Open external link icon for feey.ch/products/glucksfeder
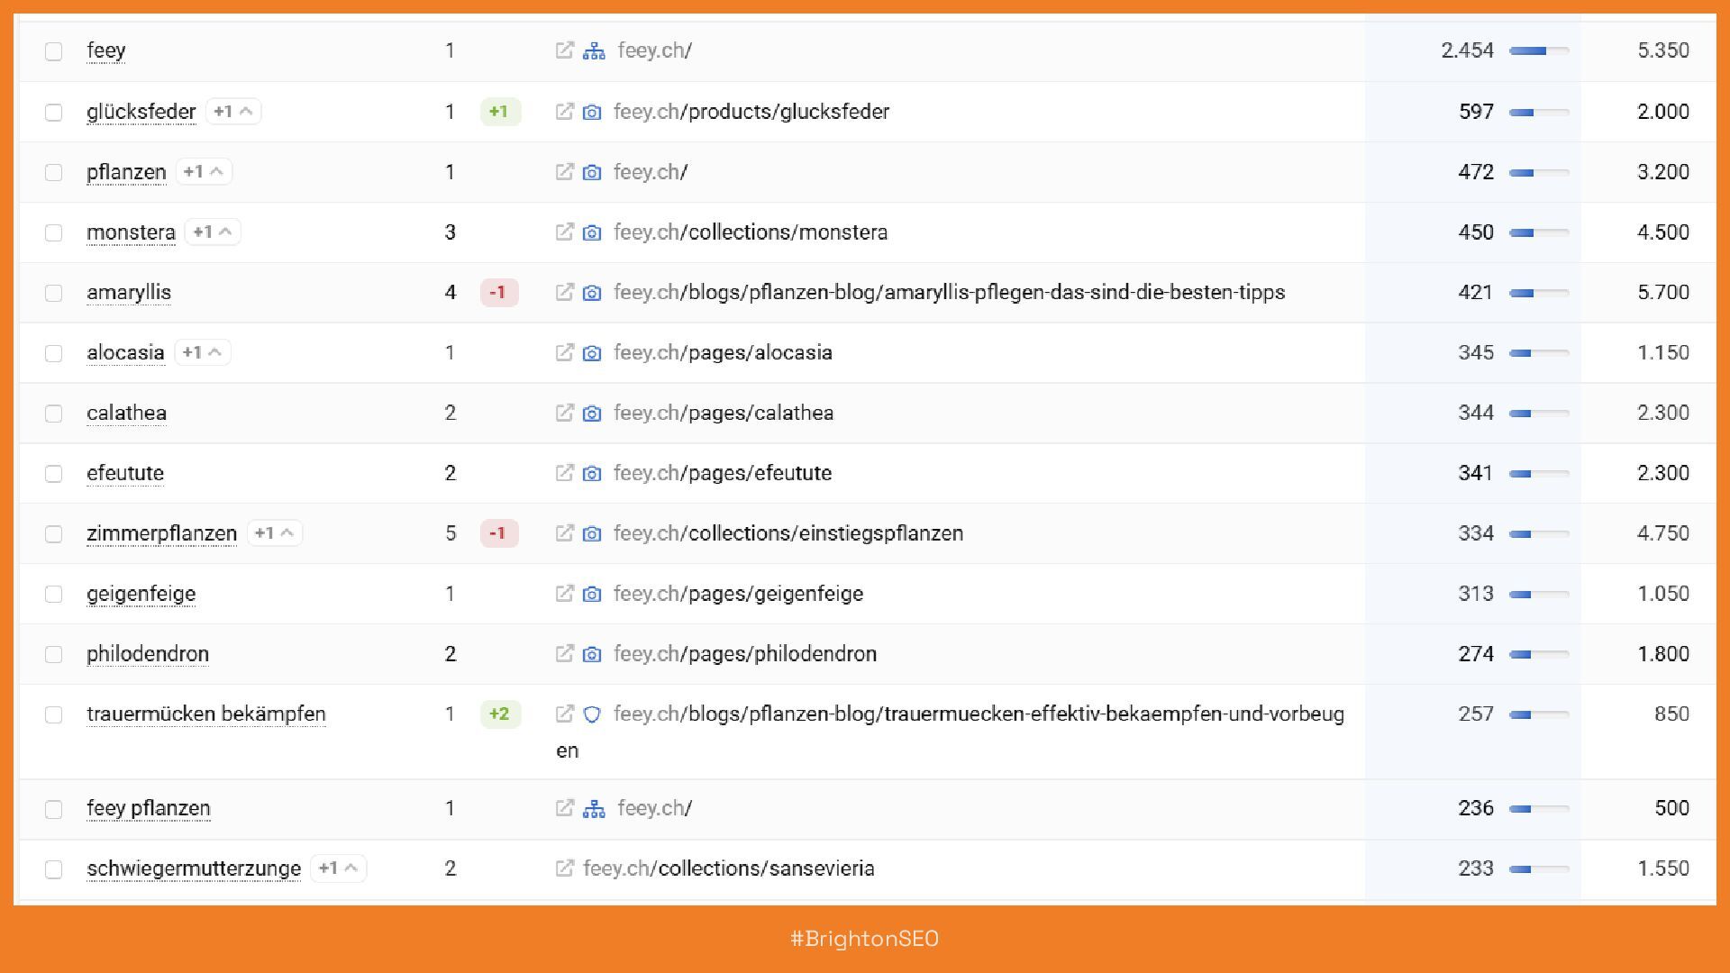Viewport: 1730px width, 973px height. tap(564, 112)
